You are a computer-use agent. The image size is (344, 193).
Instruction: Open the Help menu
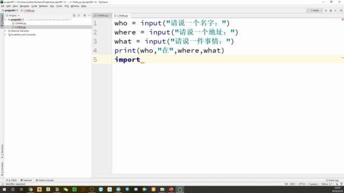coord(84,6)
